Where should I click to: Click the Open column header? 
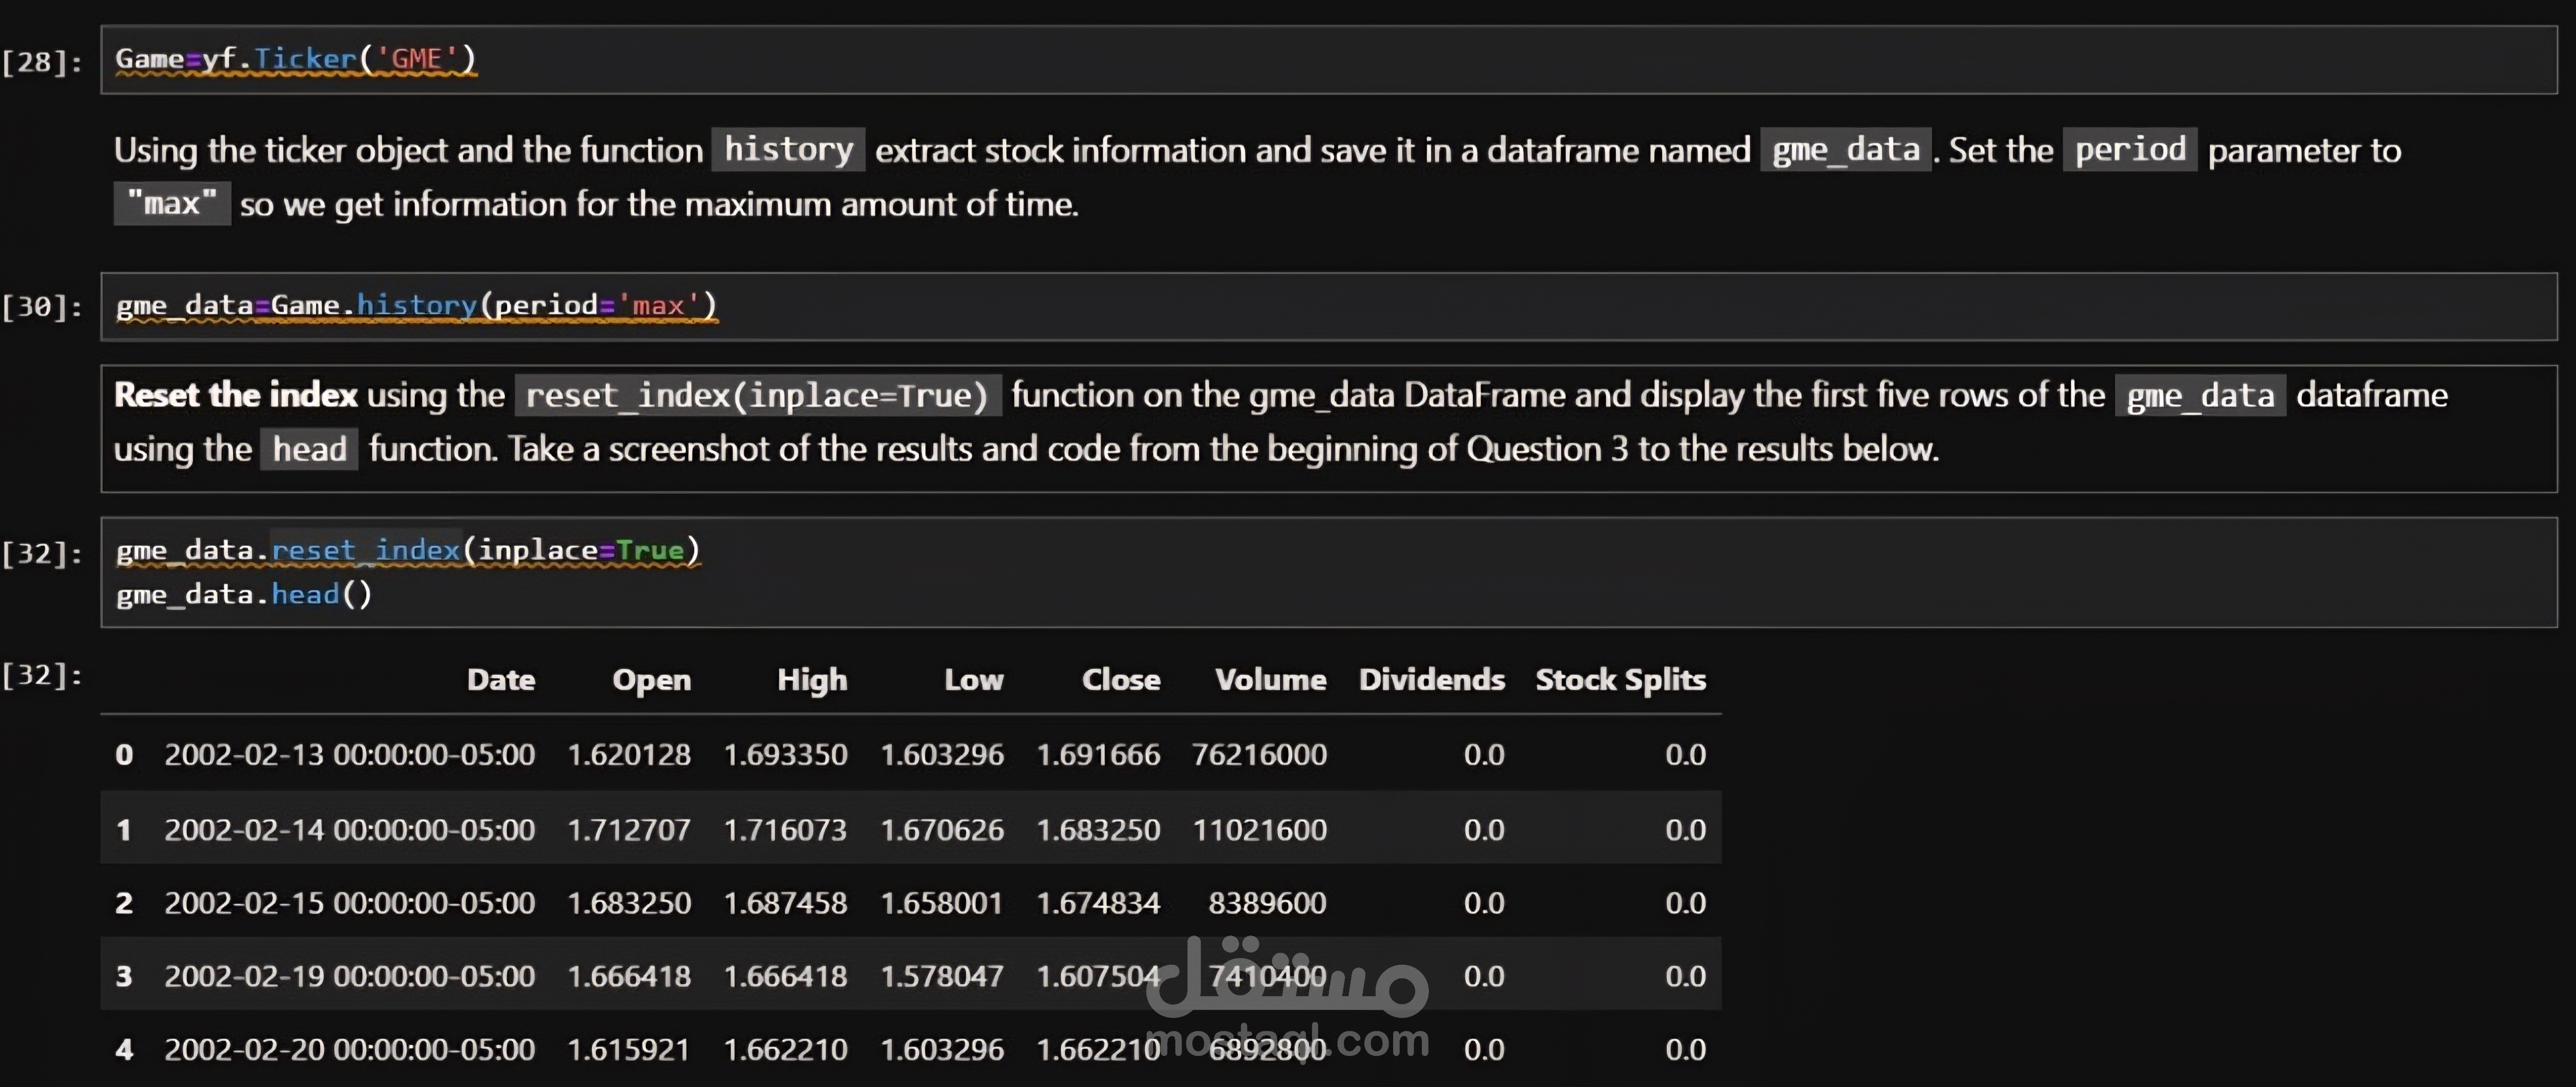click(x=652, y=680)
